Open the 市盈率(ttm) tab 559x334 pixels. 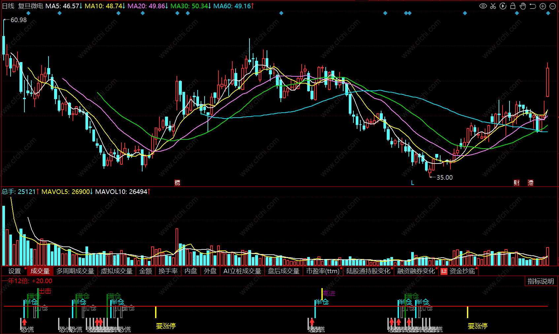pos(323,271)
